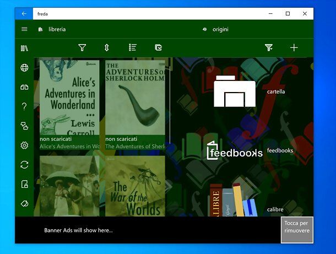Open the bookshelf library icon in sidebar
Screen dimensions: 336x254
(24, 48)
